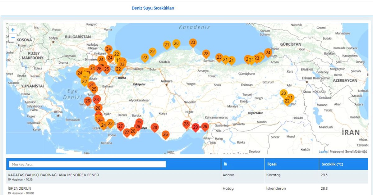Open the 29 marker closest to Gaziantep
The width and height of the screenshot is (373, 195).
point(205,127)
